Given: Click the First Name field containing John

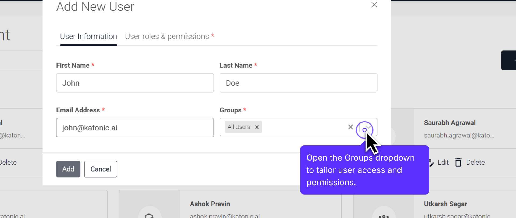Looking at the screenshot, I should tap(135, 83).
